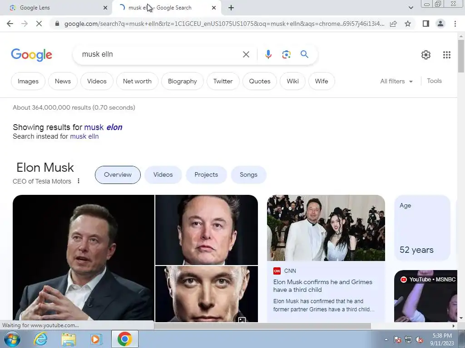465x348 pixels.
Task: Click Chrome icon in taskbar
Action: [x=124, y=339]
